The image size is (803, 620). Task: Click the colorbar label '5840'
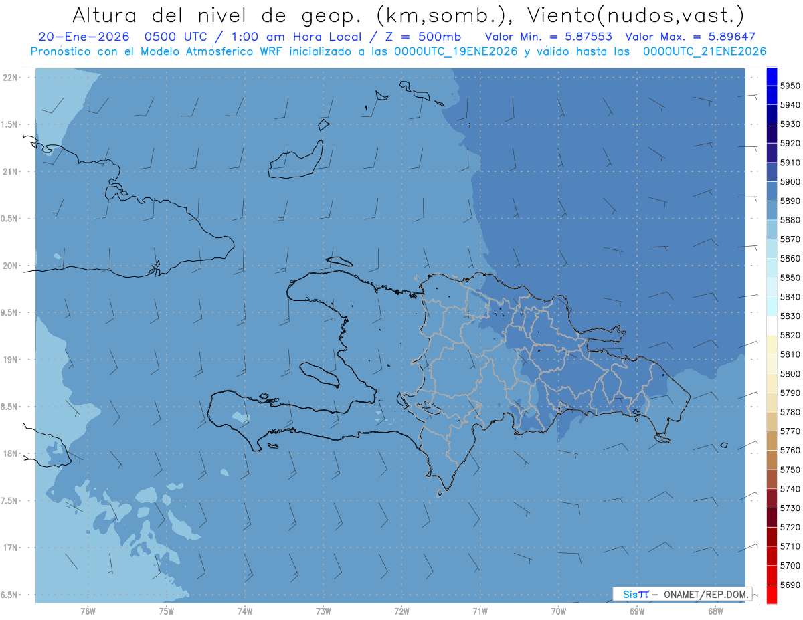(x=790, y=296)
